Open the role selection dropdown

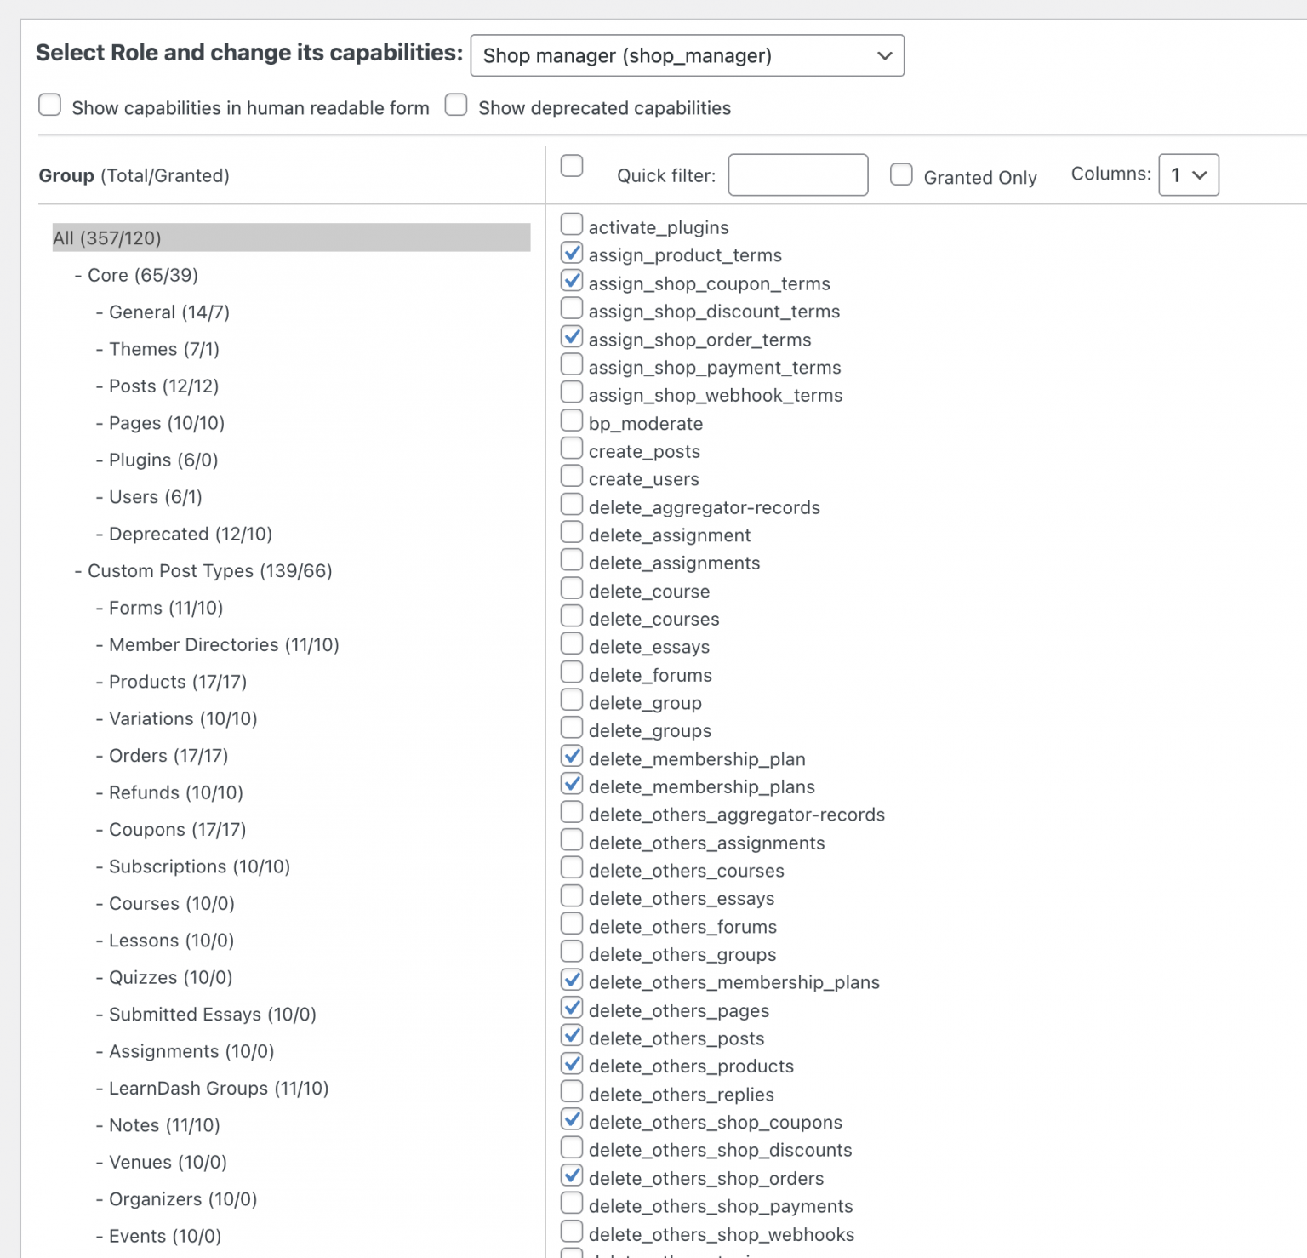coord(687,56)
